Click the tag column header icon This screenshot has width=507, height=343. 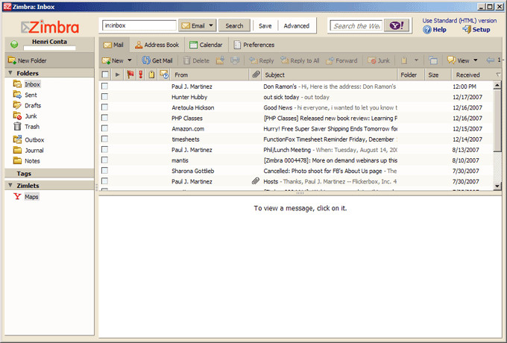(151, 75)
